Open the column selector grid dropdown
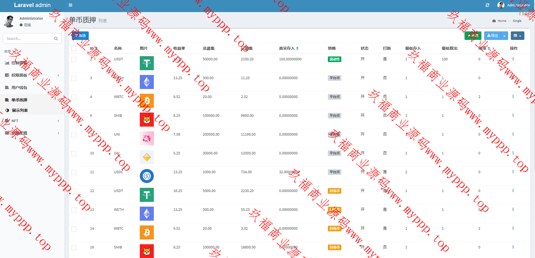The image size is (535, 258). (517, 36)
